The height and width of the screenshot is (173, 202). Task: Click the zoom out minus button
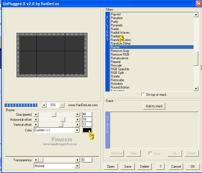coord(62,105)
